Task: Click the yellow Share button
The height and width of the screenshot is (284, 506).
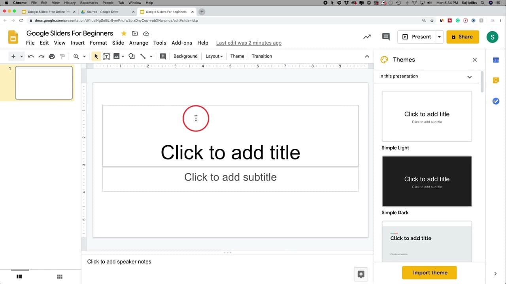Action: tap(463, 37)
